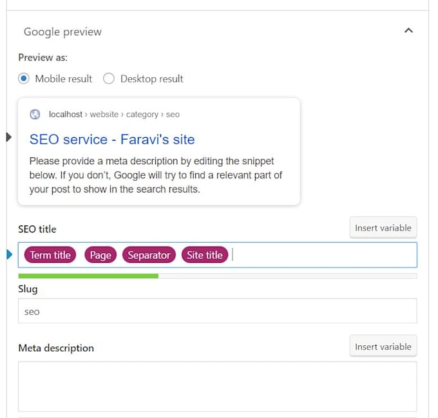Click the SEO service - Faravi's site link
Screen dimensions: 438x418
point(112,139)
